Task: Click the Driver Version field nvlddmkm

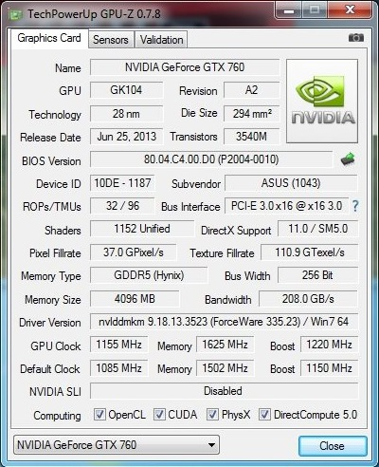Action: coord(224,322)
